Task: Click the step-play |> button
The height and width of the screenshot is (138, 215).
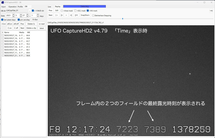Action: (x=56, y=15)
